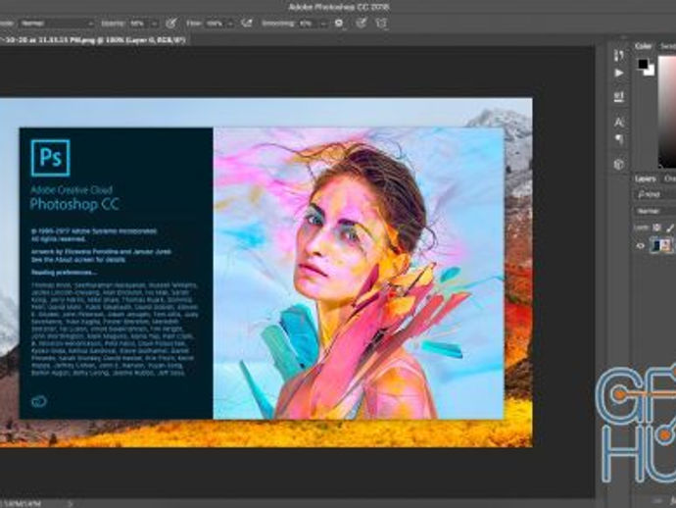Open smoothing options gear icon
The width and height of the screenshot is (676, 508).
[339, 24]
